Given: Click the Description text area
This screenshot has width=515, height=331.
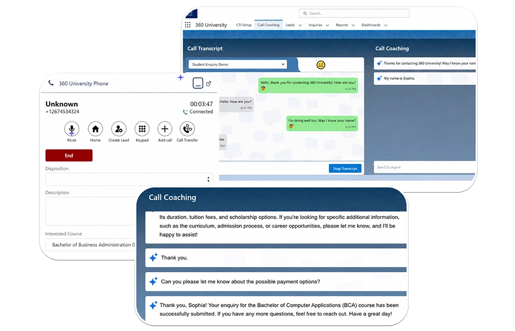Looking at the screenshot, I should [x=91, y=211].
